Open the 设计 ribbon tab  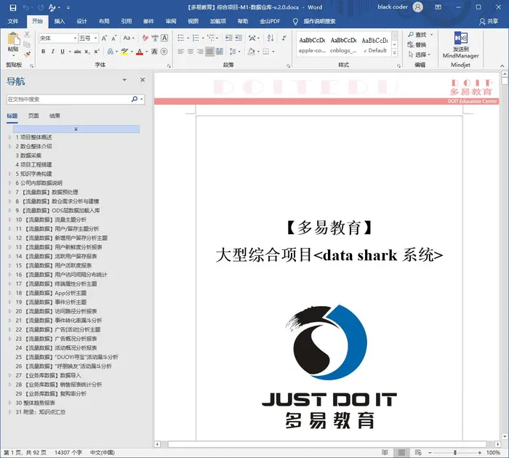(x=81, y=21)
